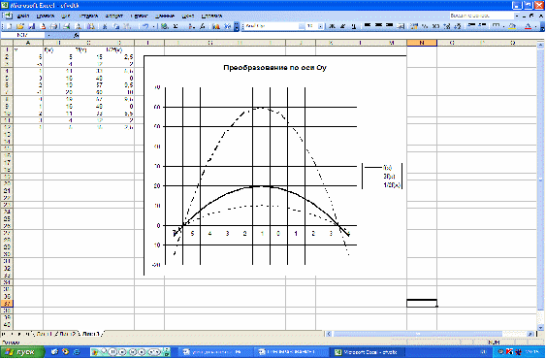Click the Open folder toolbar icon
This screenshot has width=546, height=359.
[x=19, y=26]
